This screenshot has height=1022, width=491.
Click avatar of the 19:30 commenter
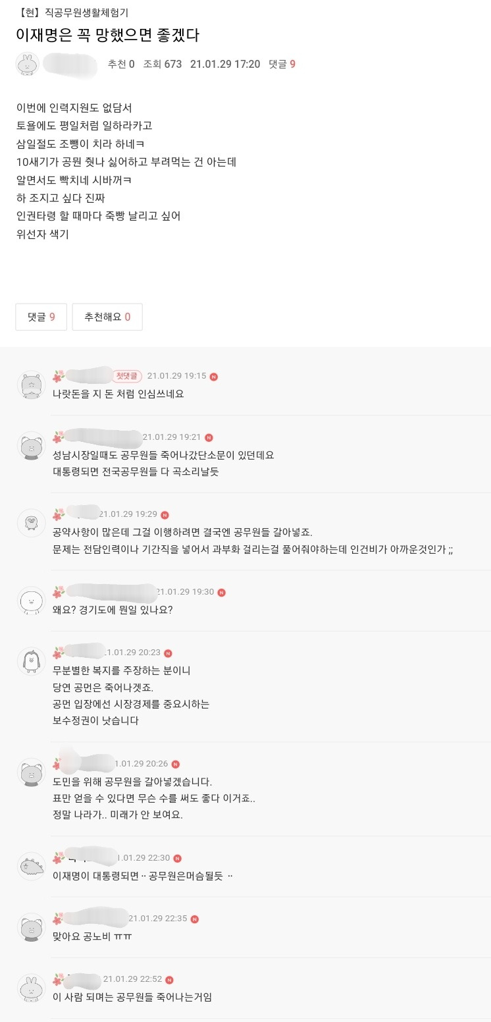coord(30,601)
